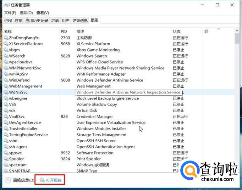
Task: Click the wmiApSrv service gear icon
Action: 6,74
